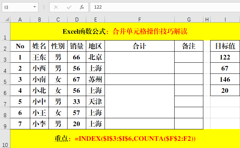Click the 合计 cell in 苏州 row

[139, 80]
